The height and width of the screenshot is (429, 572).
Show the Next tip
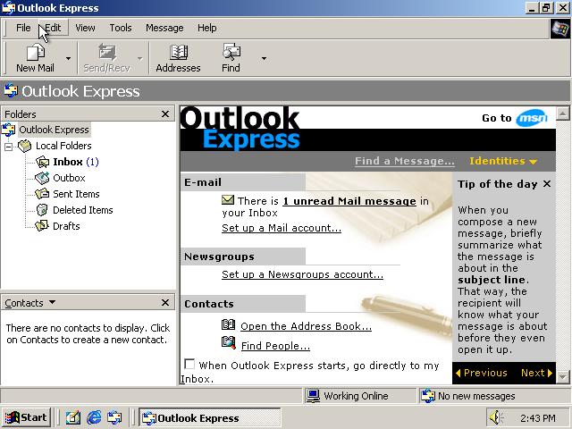[x=536, y=373]
